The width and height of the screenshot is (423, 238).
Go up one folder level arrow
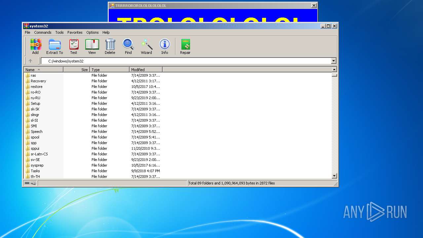[x=30, y=61]
